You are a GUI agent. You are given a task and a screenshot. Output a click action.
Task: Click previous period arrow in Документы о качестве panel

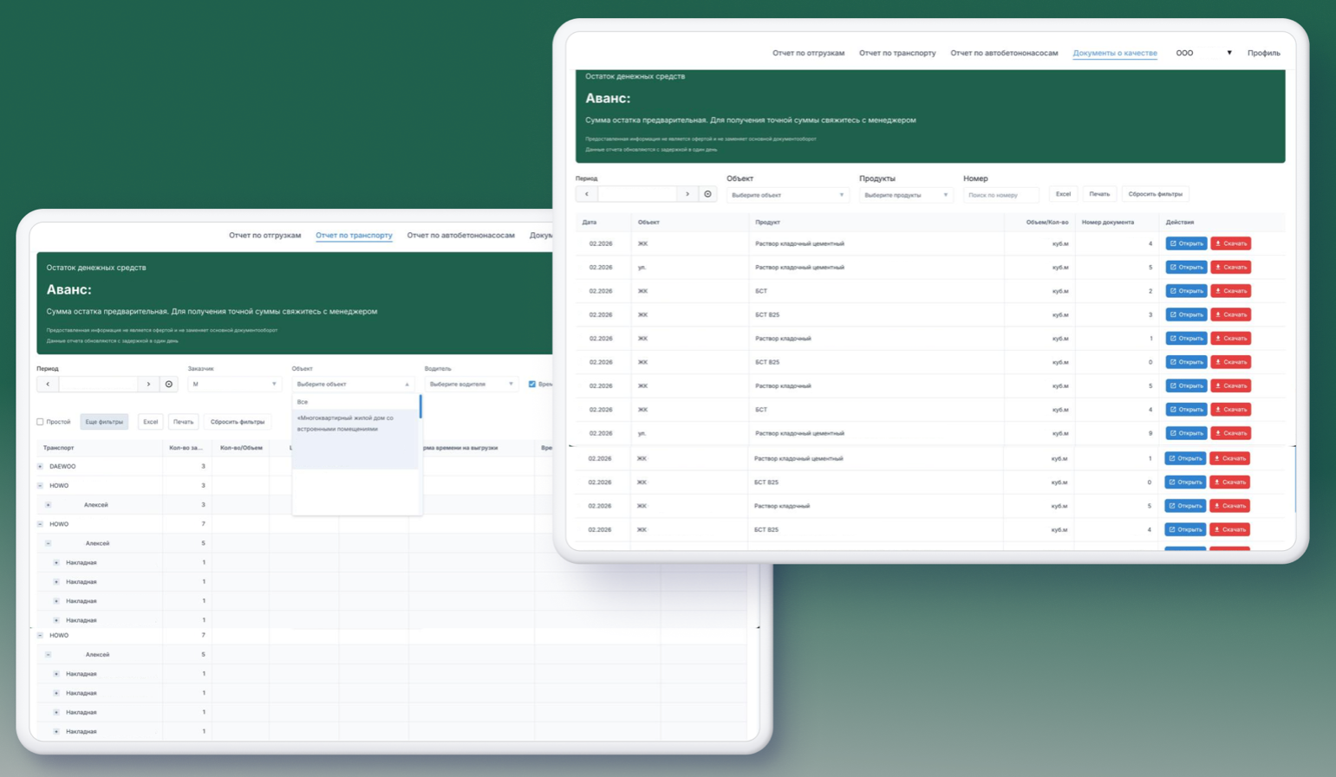point(587,194)
